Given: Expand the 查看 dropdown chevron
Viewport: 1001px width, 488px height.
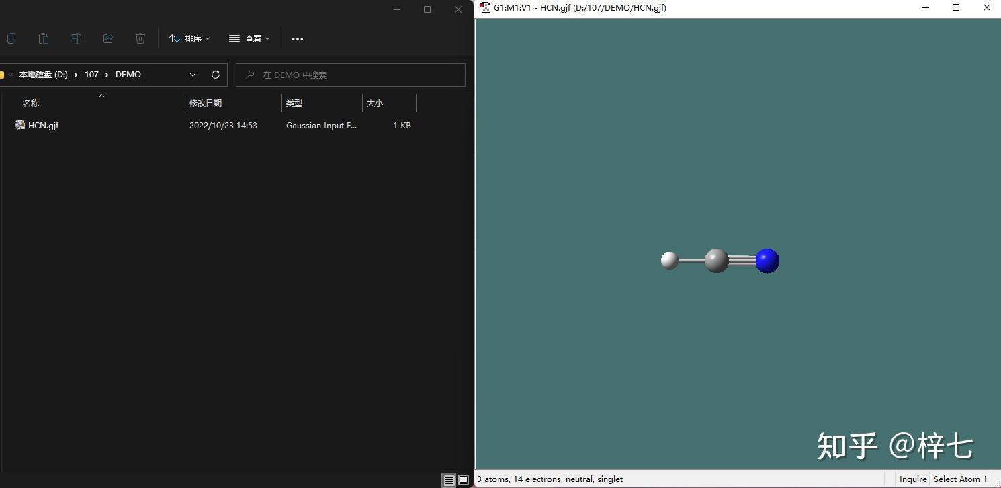Looking at the screenshot, I should coord(267,38).
